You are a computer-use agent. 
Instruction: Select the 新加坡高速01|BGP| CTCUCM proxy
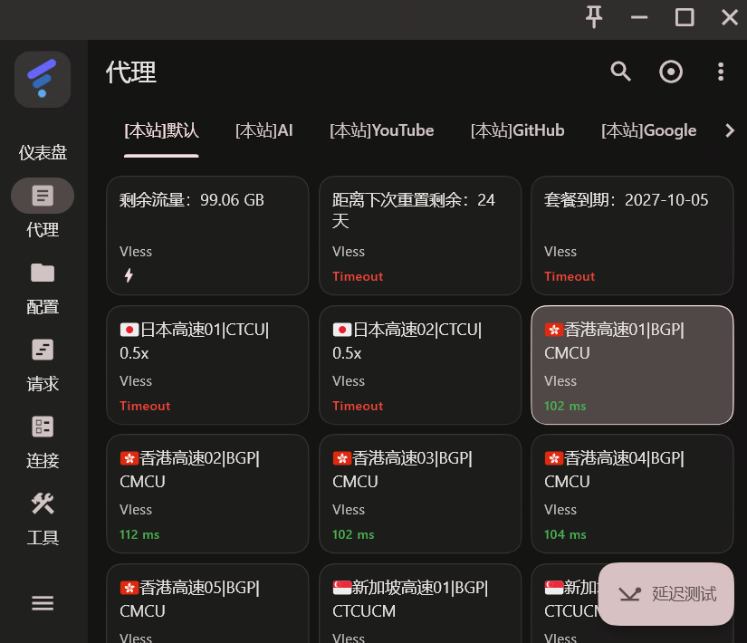click(x=420, y=603)
